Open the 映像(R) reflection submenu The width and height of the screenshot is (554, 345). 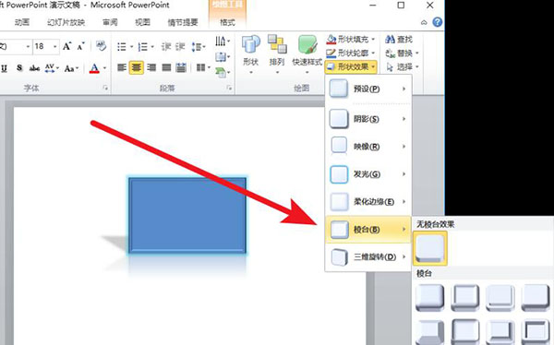(x=367, y=146)
